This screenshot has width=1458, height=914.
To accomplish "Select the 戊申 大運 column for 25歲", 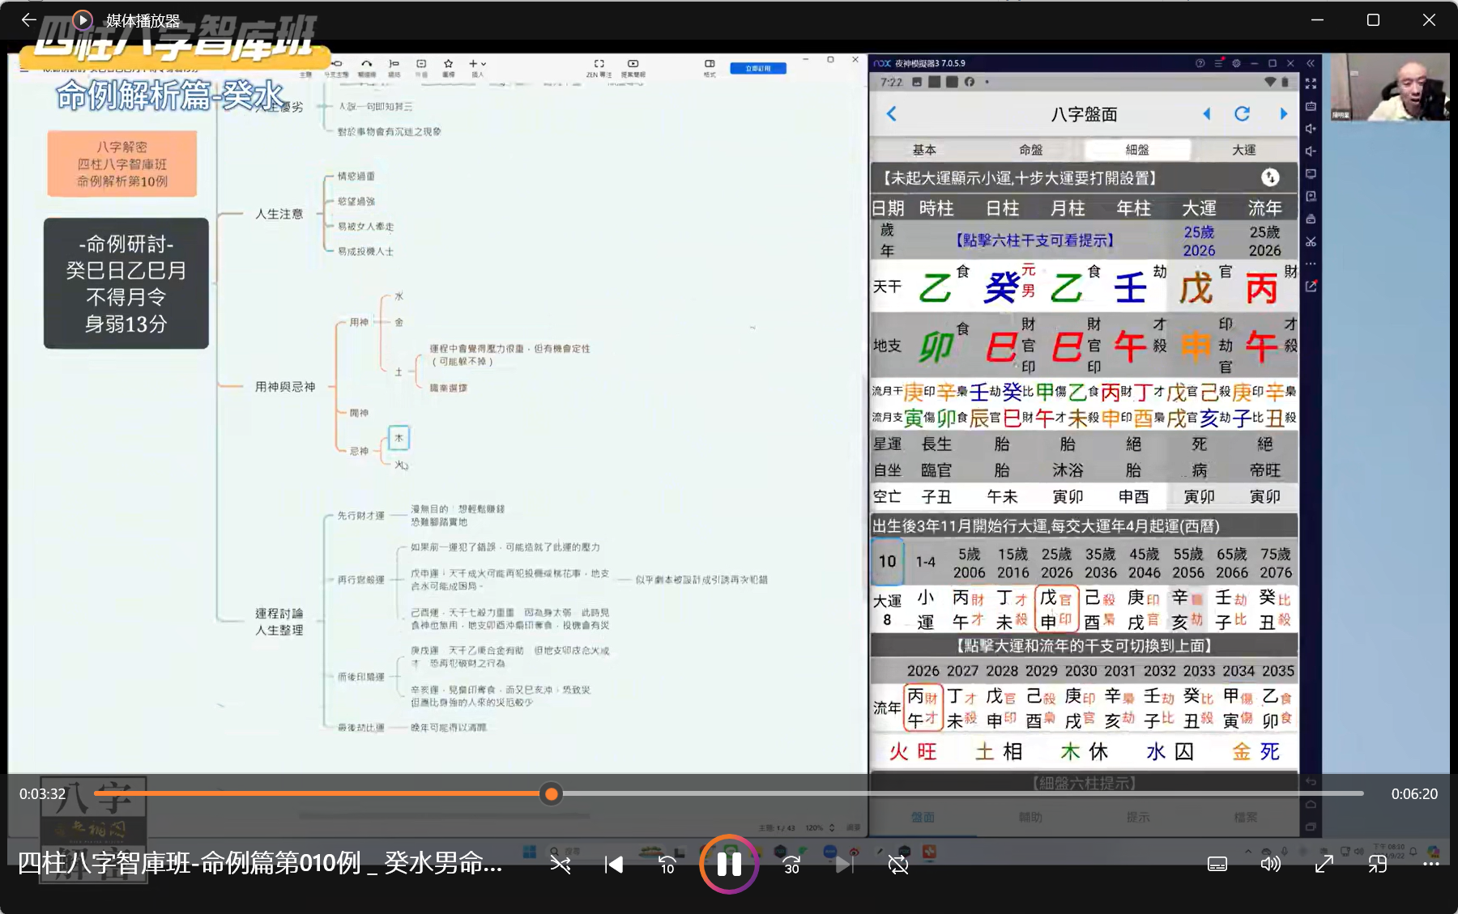I will (1056, 610).
